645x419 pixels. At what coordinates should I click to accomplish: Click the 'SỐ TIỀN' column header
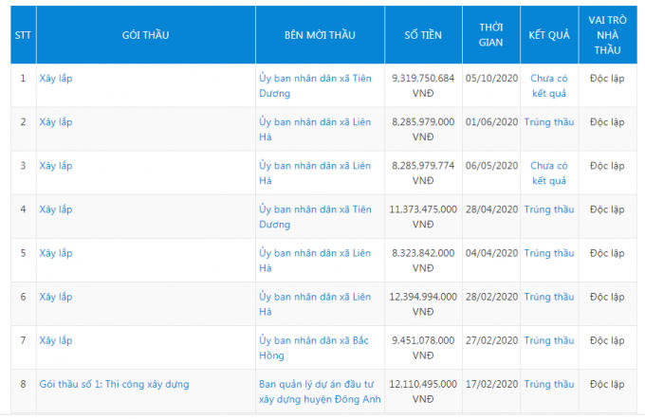[422, 35]
